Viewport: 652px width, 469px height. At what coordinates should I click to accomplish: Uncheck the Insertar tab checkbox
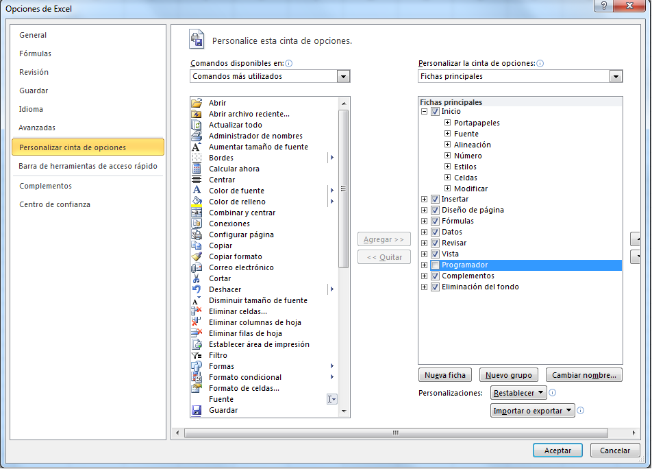coord(435,200)
